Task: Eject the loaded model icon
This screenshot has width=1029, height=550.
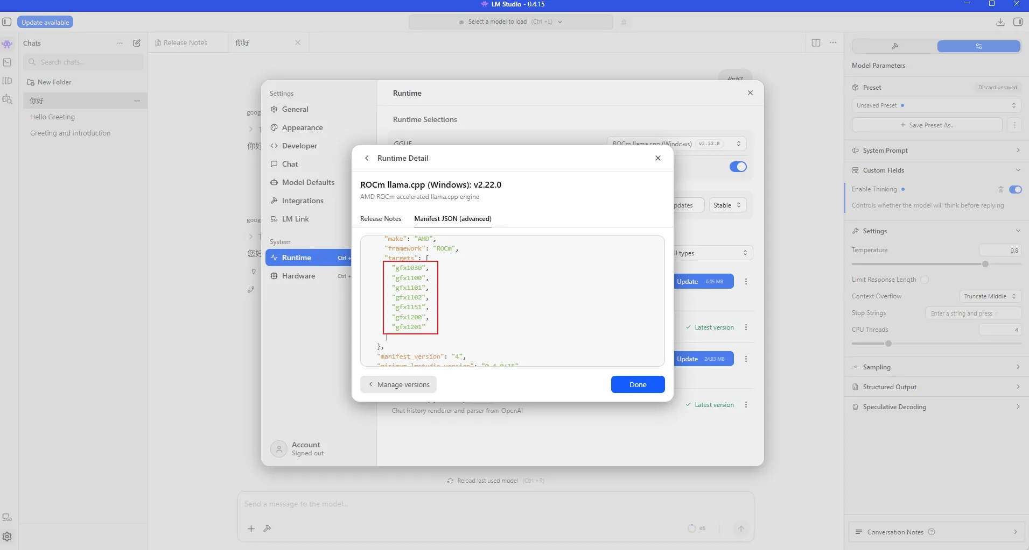Action: tap(624, 22)
